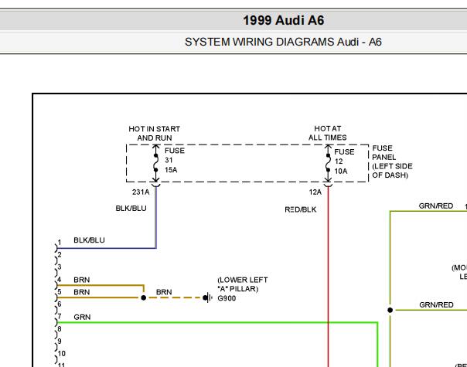
Task: Click the "1999 Audi A6" title
Action: coord(283,20)
